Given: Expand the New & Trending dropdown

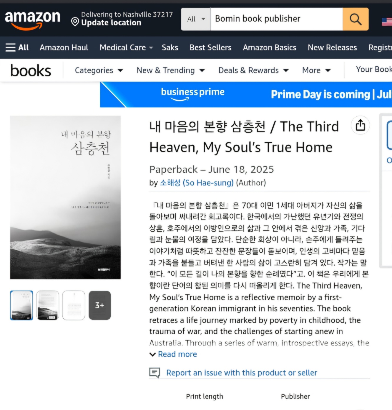Looking at the screenshot, I should [x=171, y=70].
